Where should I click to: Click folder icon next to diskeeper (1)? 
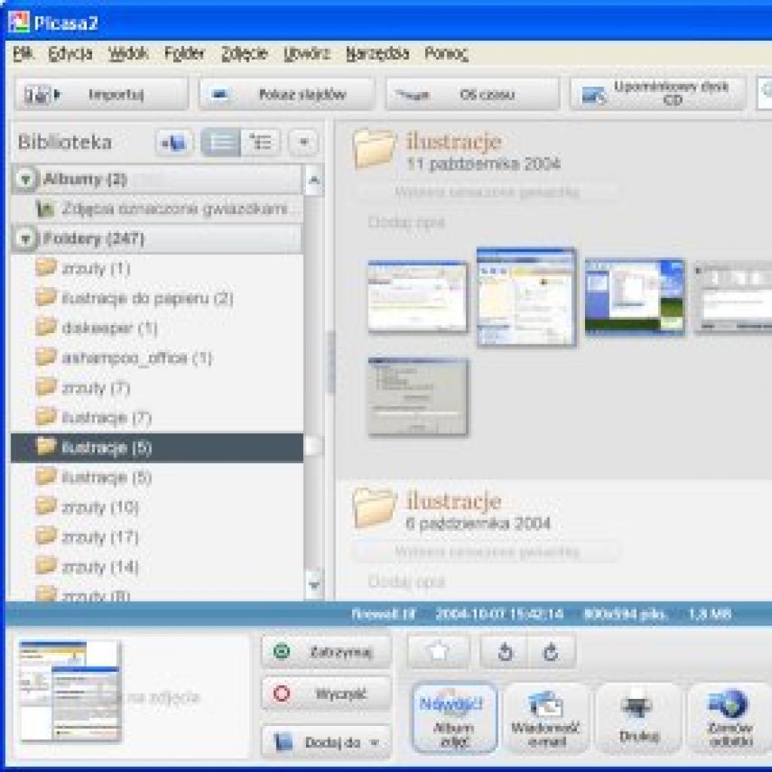pos(46,326)
